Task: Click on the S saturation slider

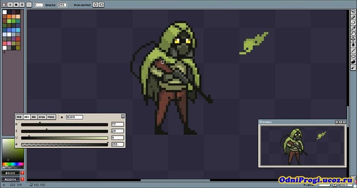Action: point(64,131)
